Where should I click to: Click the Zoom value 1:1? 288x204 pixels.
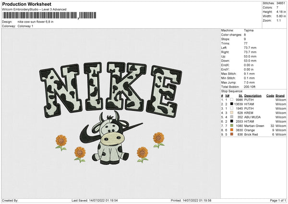(278, 20)
